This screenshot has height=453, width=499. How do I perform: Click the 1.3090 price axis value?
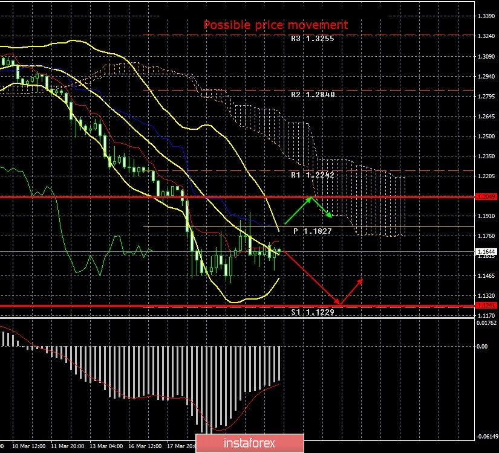pos(486,57)
